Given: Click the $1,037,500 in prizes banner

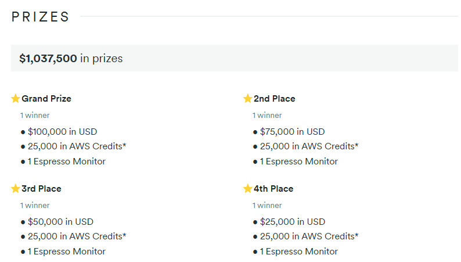Looking at the screenshot, I should 71,59.
